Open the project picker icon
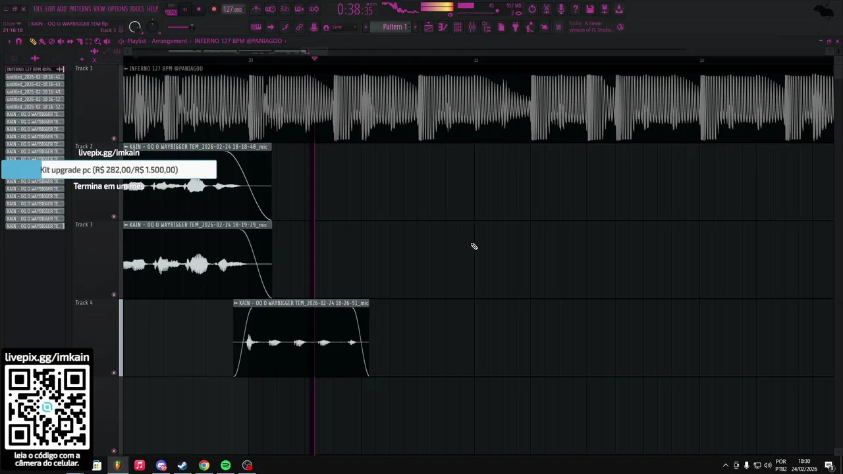843x474 pixels. (x=501, y=27)
